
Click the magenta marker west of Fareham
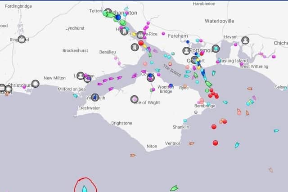pyautogui.click(x=163, y=34)
